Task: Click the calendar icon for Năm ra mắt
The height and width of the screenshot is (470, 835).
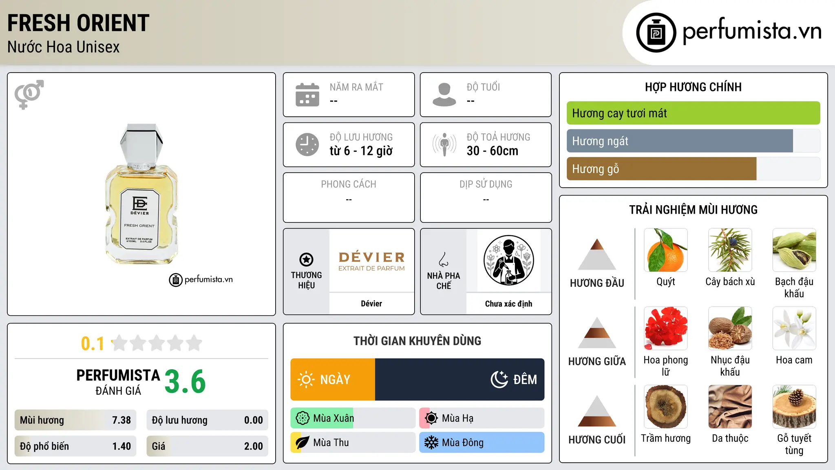Action: click(x=307, y=95)
